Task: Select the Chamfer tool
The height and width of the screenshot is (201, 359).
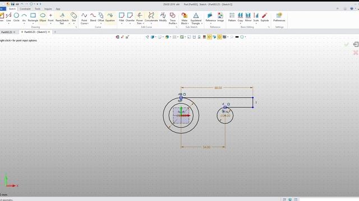Action: [130, 17]
